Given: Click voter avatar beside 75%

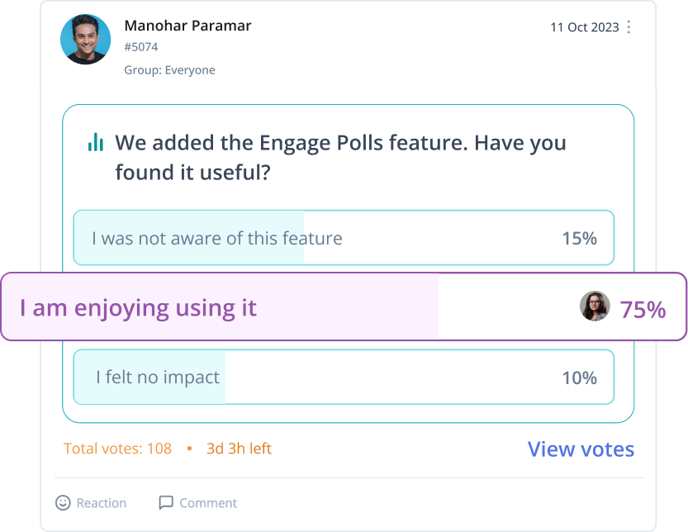Looking at the screenshot, I should 595,306.
